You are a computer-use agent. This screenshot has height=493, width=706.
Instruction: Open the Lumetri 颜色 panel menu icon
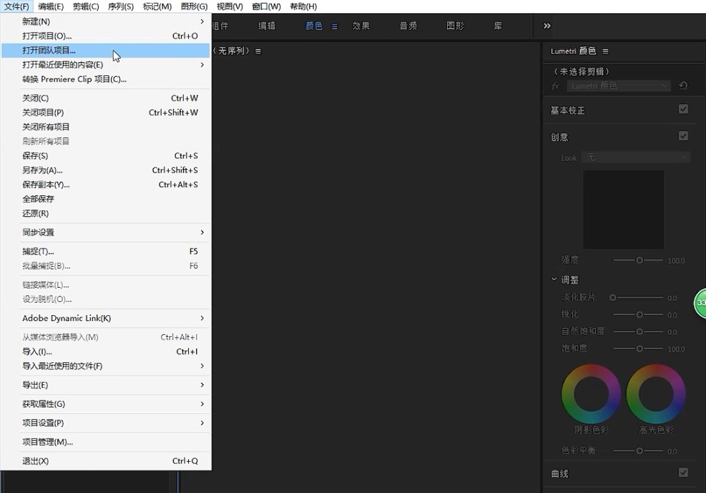[x=605, y=51]
